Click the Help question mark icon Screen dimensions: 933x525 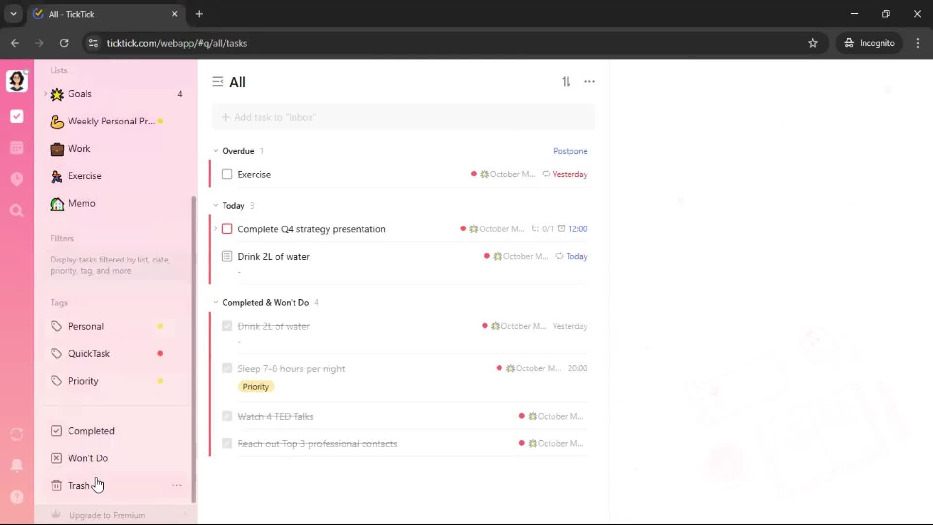17,497
